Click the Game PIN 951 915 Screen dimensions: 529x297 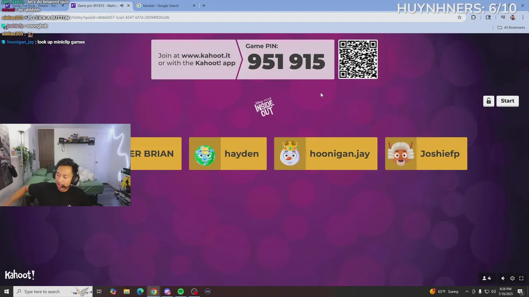point(286,62)
